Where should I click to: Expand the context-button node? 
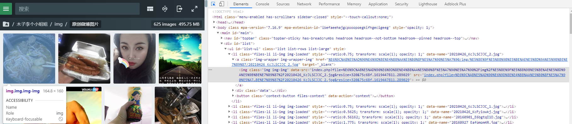tap(233, 96)
